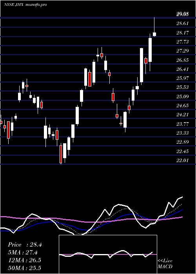The image size is (196, 274).
Task: Select the 24.65 price axis label
Action: [182, 105]
